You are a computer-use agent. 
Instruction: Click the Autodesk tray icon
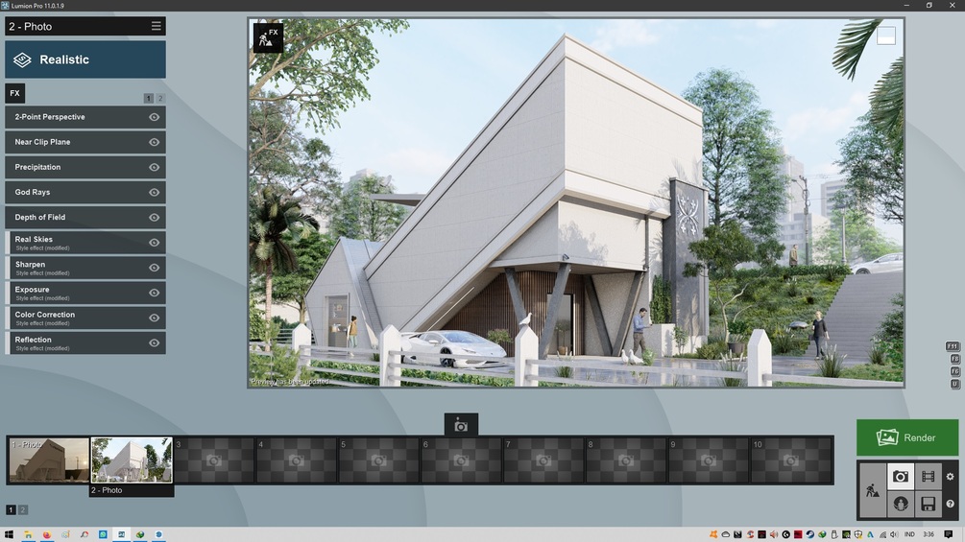tap(870, 534)
